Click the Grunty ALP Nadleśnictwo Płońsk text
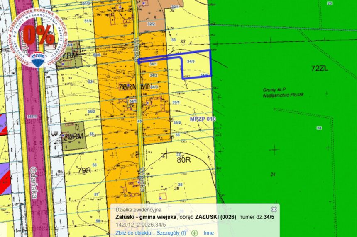 coord(278,92)
